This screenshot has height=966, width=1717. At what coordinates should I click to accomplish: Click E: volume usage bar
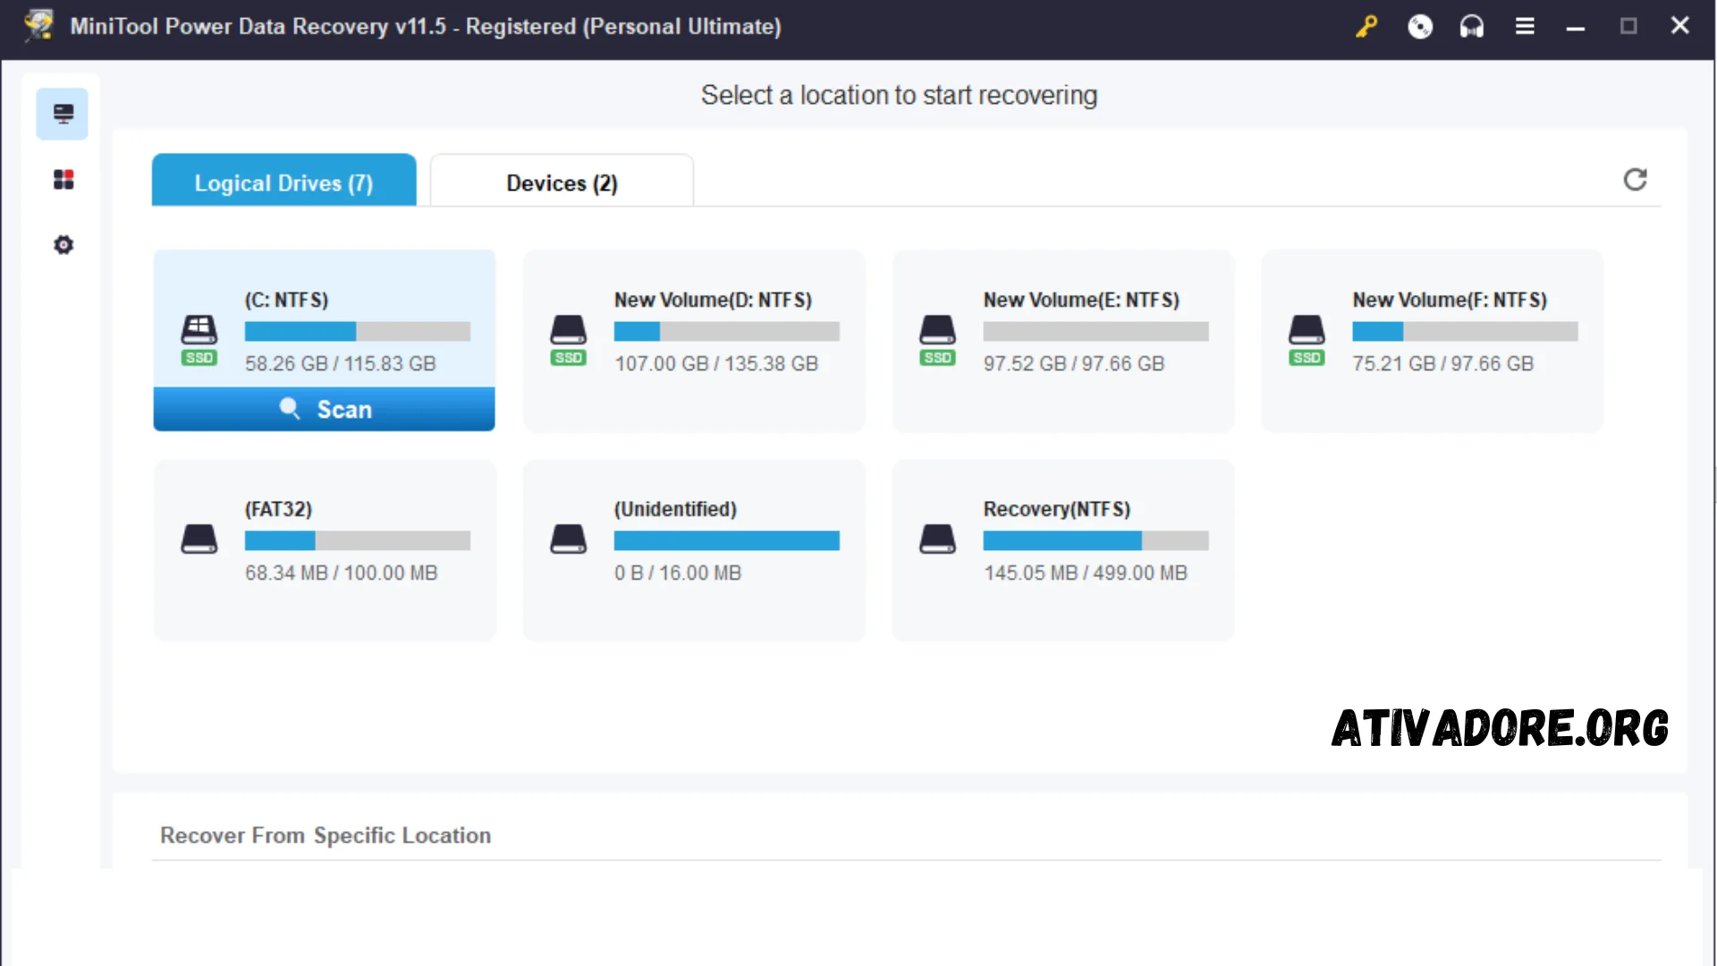pyautogui.click(x=1095, y=332)
